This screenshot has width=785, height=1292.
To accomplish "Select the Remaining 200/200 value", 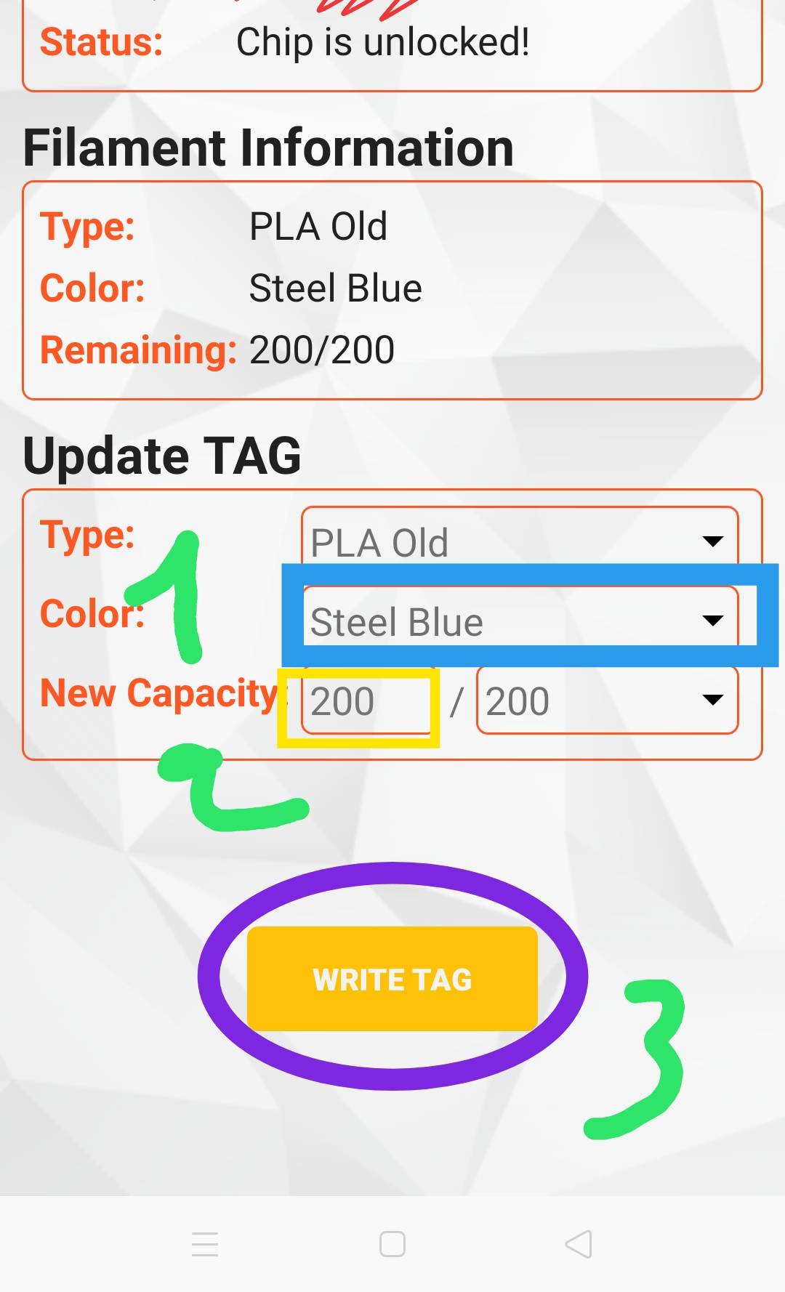I will [321, 350].
